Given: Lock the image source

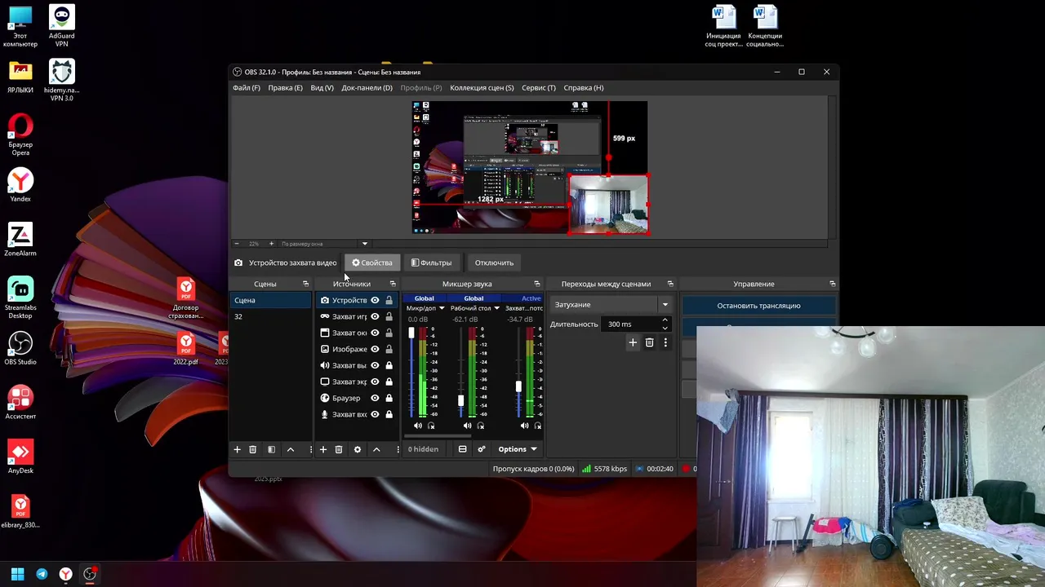Looking at the screenshot, I should pos(389,349).
